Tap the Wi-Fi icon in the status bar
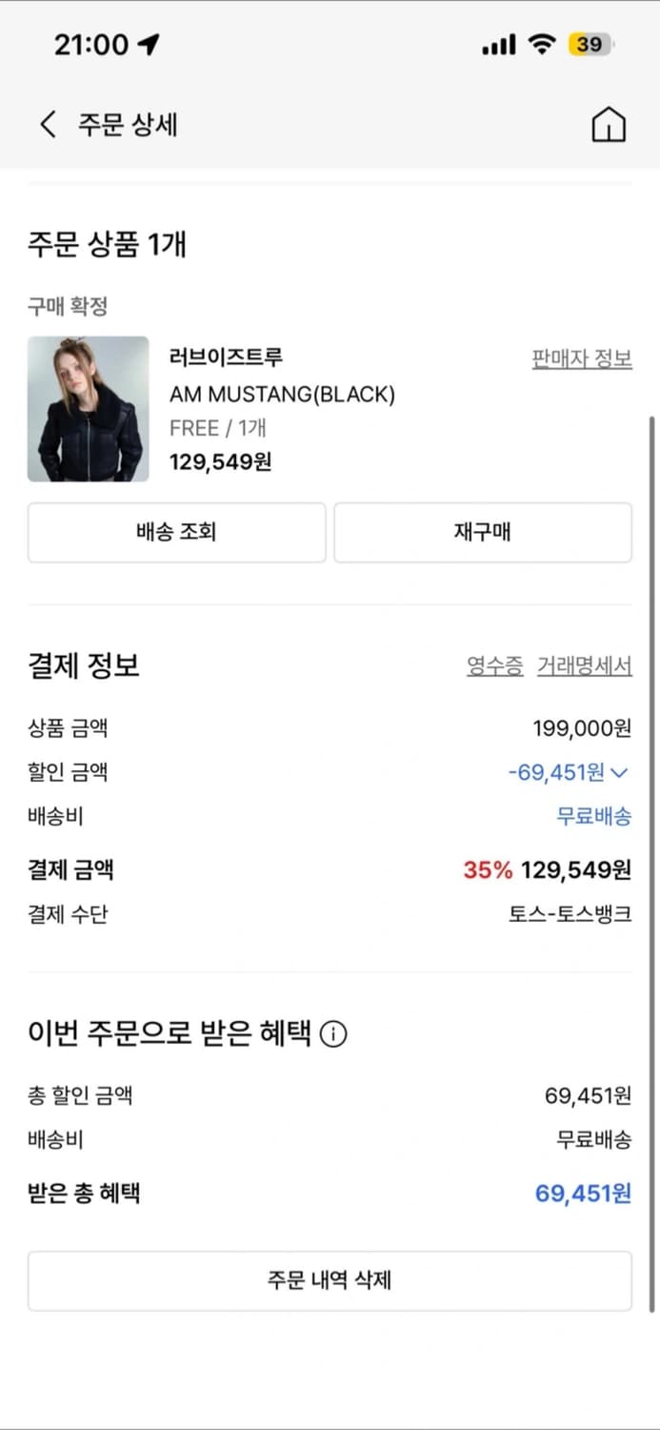The image size is (660, 1430). [x=544, y=43]
